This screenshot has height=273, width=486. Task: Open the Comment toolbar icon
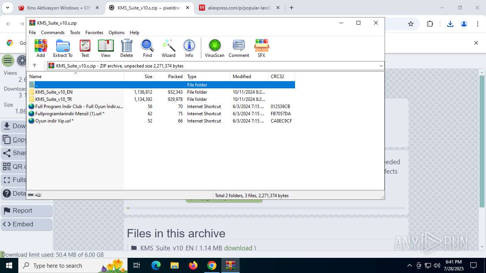click(239, 48)
